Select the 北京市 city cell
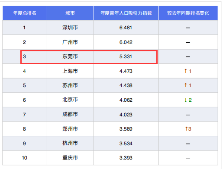This screenshot has height=169, width=223. [x=70, y=100]
